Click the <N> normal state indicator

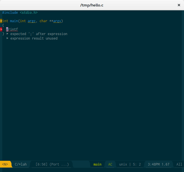tap(5, 164)
